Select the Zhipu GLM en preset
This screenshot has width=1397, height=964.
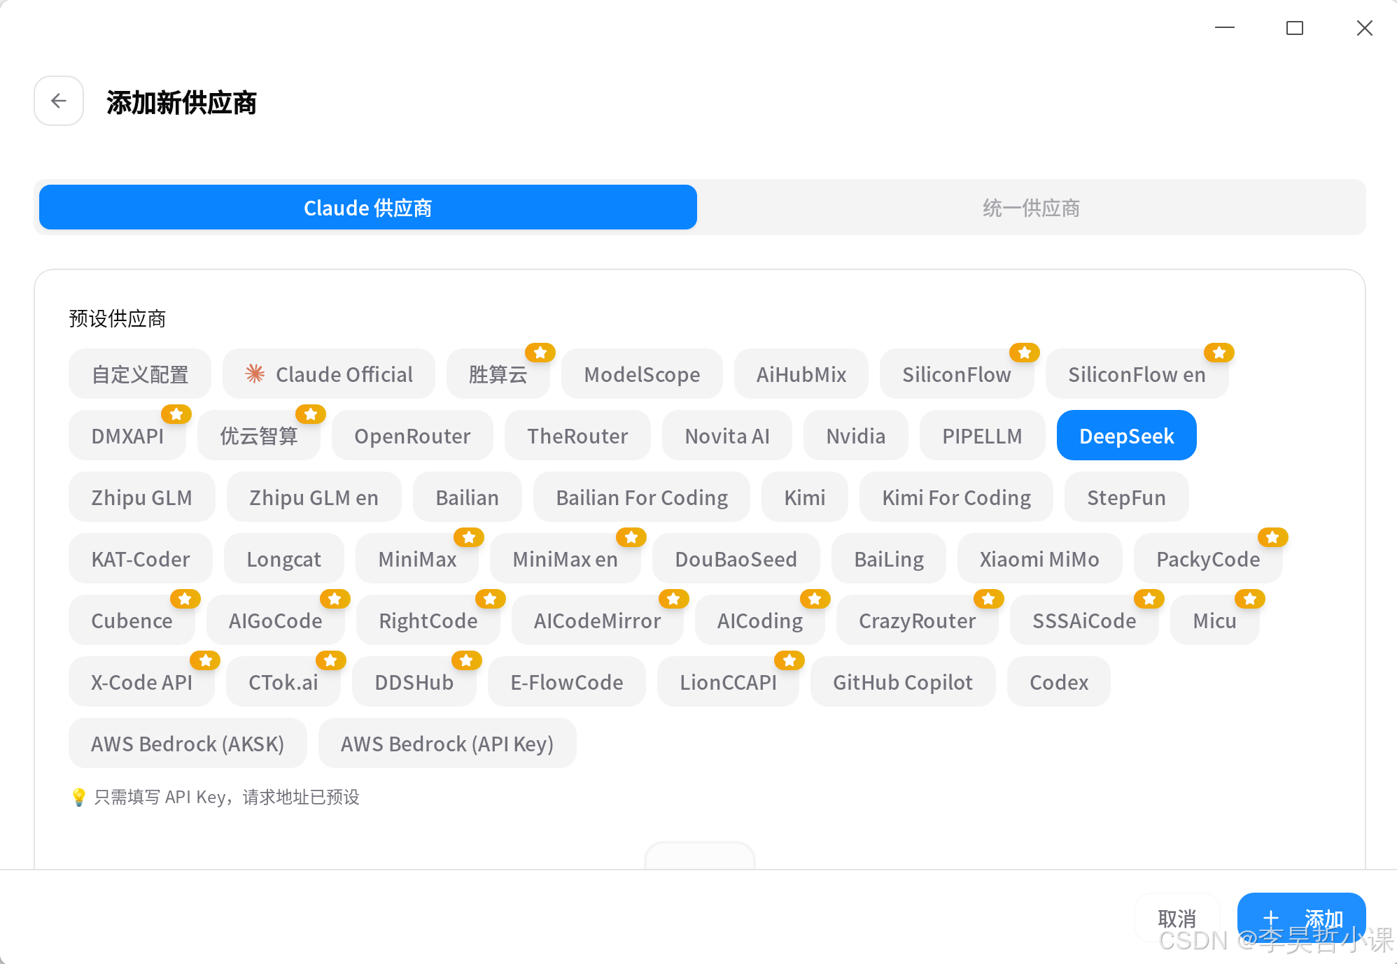pos(314,497)
